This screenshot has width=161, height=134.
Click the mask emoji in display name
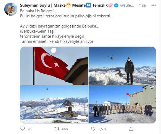[68, 5]
